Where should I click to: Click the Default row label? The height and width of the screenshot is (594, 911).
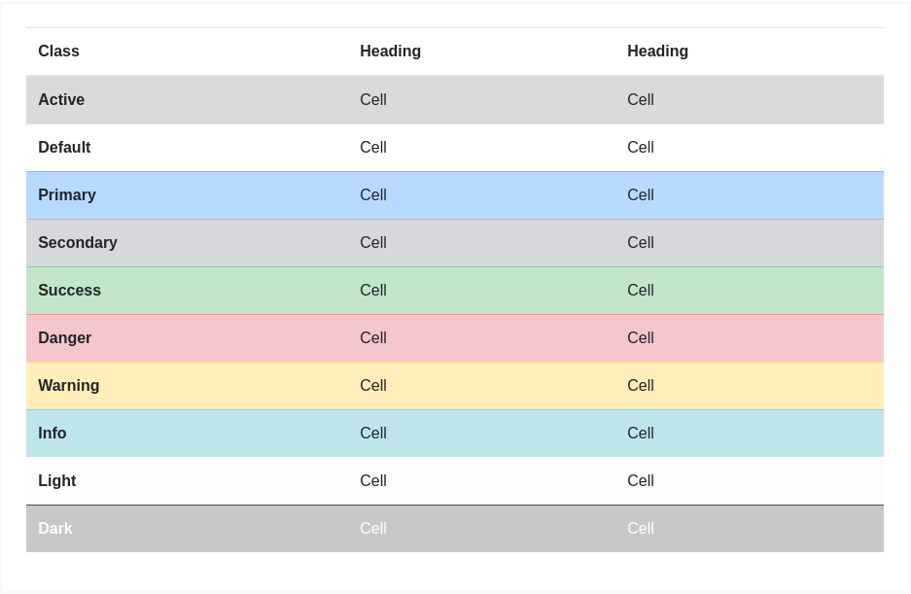pos(64,148)
